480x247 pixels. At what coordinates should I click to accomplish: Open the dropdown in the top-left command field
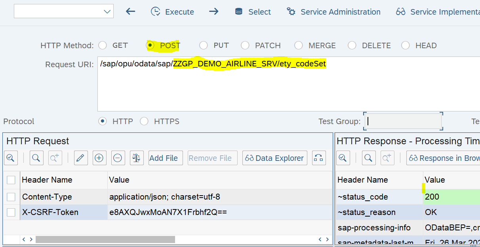click(x=107, y=11)
